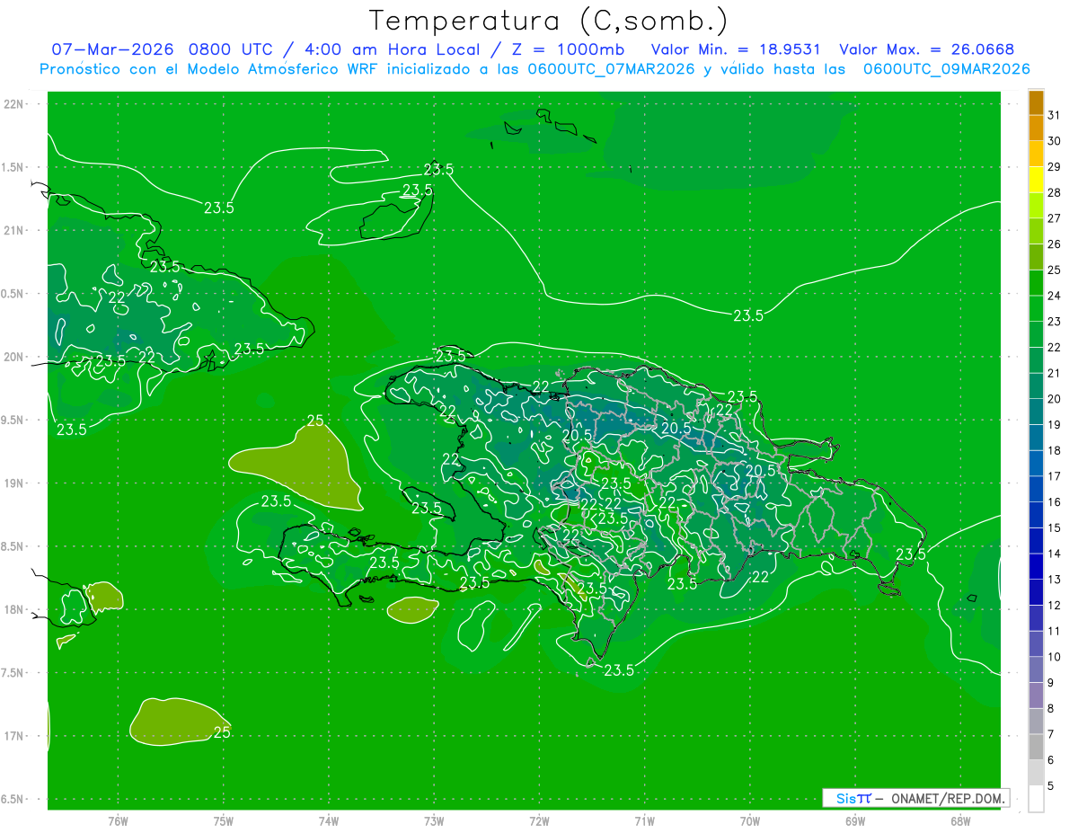Click the '73W' longitude axis label
Viewport: 1078px width, 833px height.
(x=434, y=820)
